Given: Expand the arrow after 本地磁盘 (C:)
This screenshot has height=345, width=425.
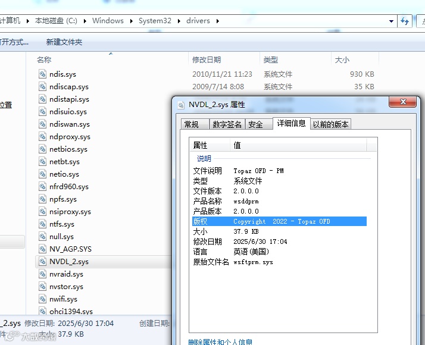Looking at the screenshot, I should point(85,21).
